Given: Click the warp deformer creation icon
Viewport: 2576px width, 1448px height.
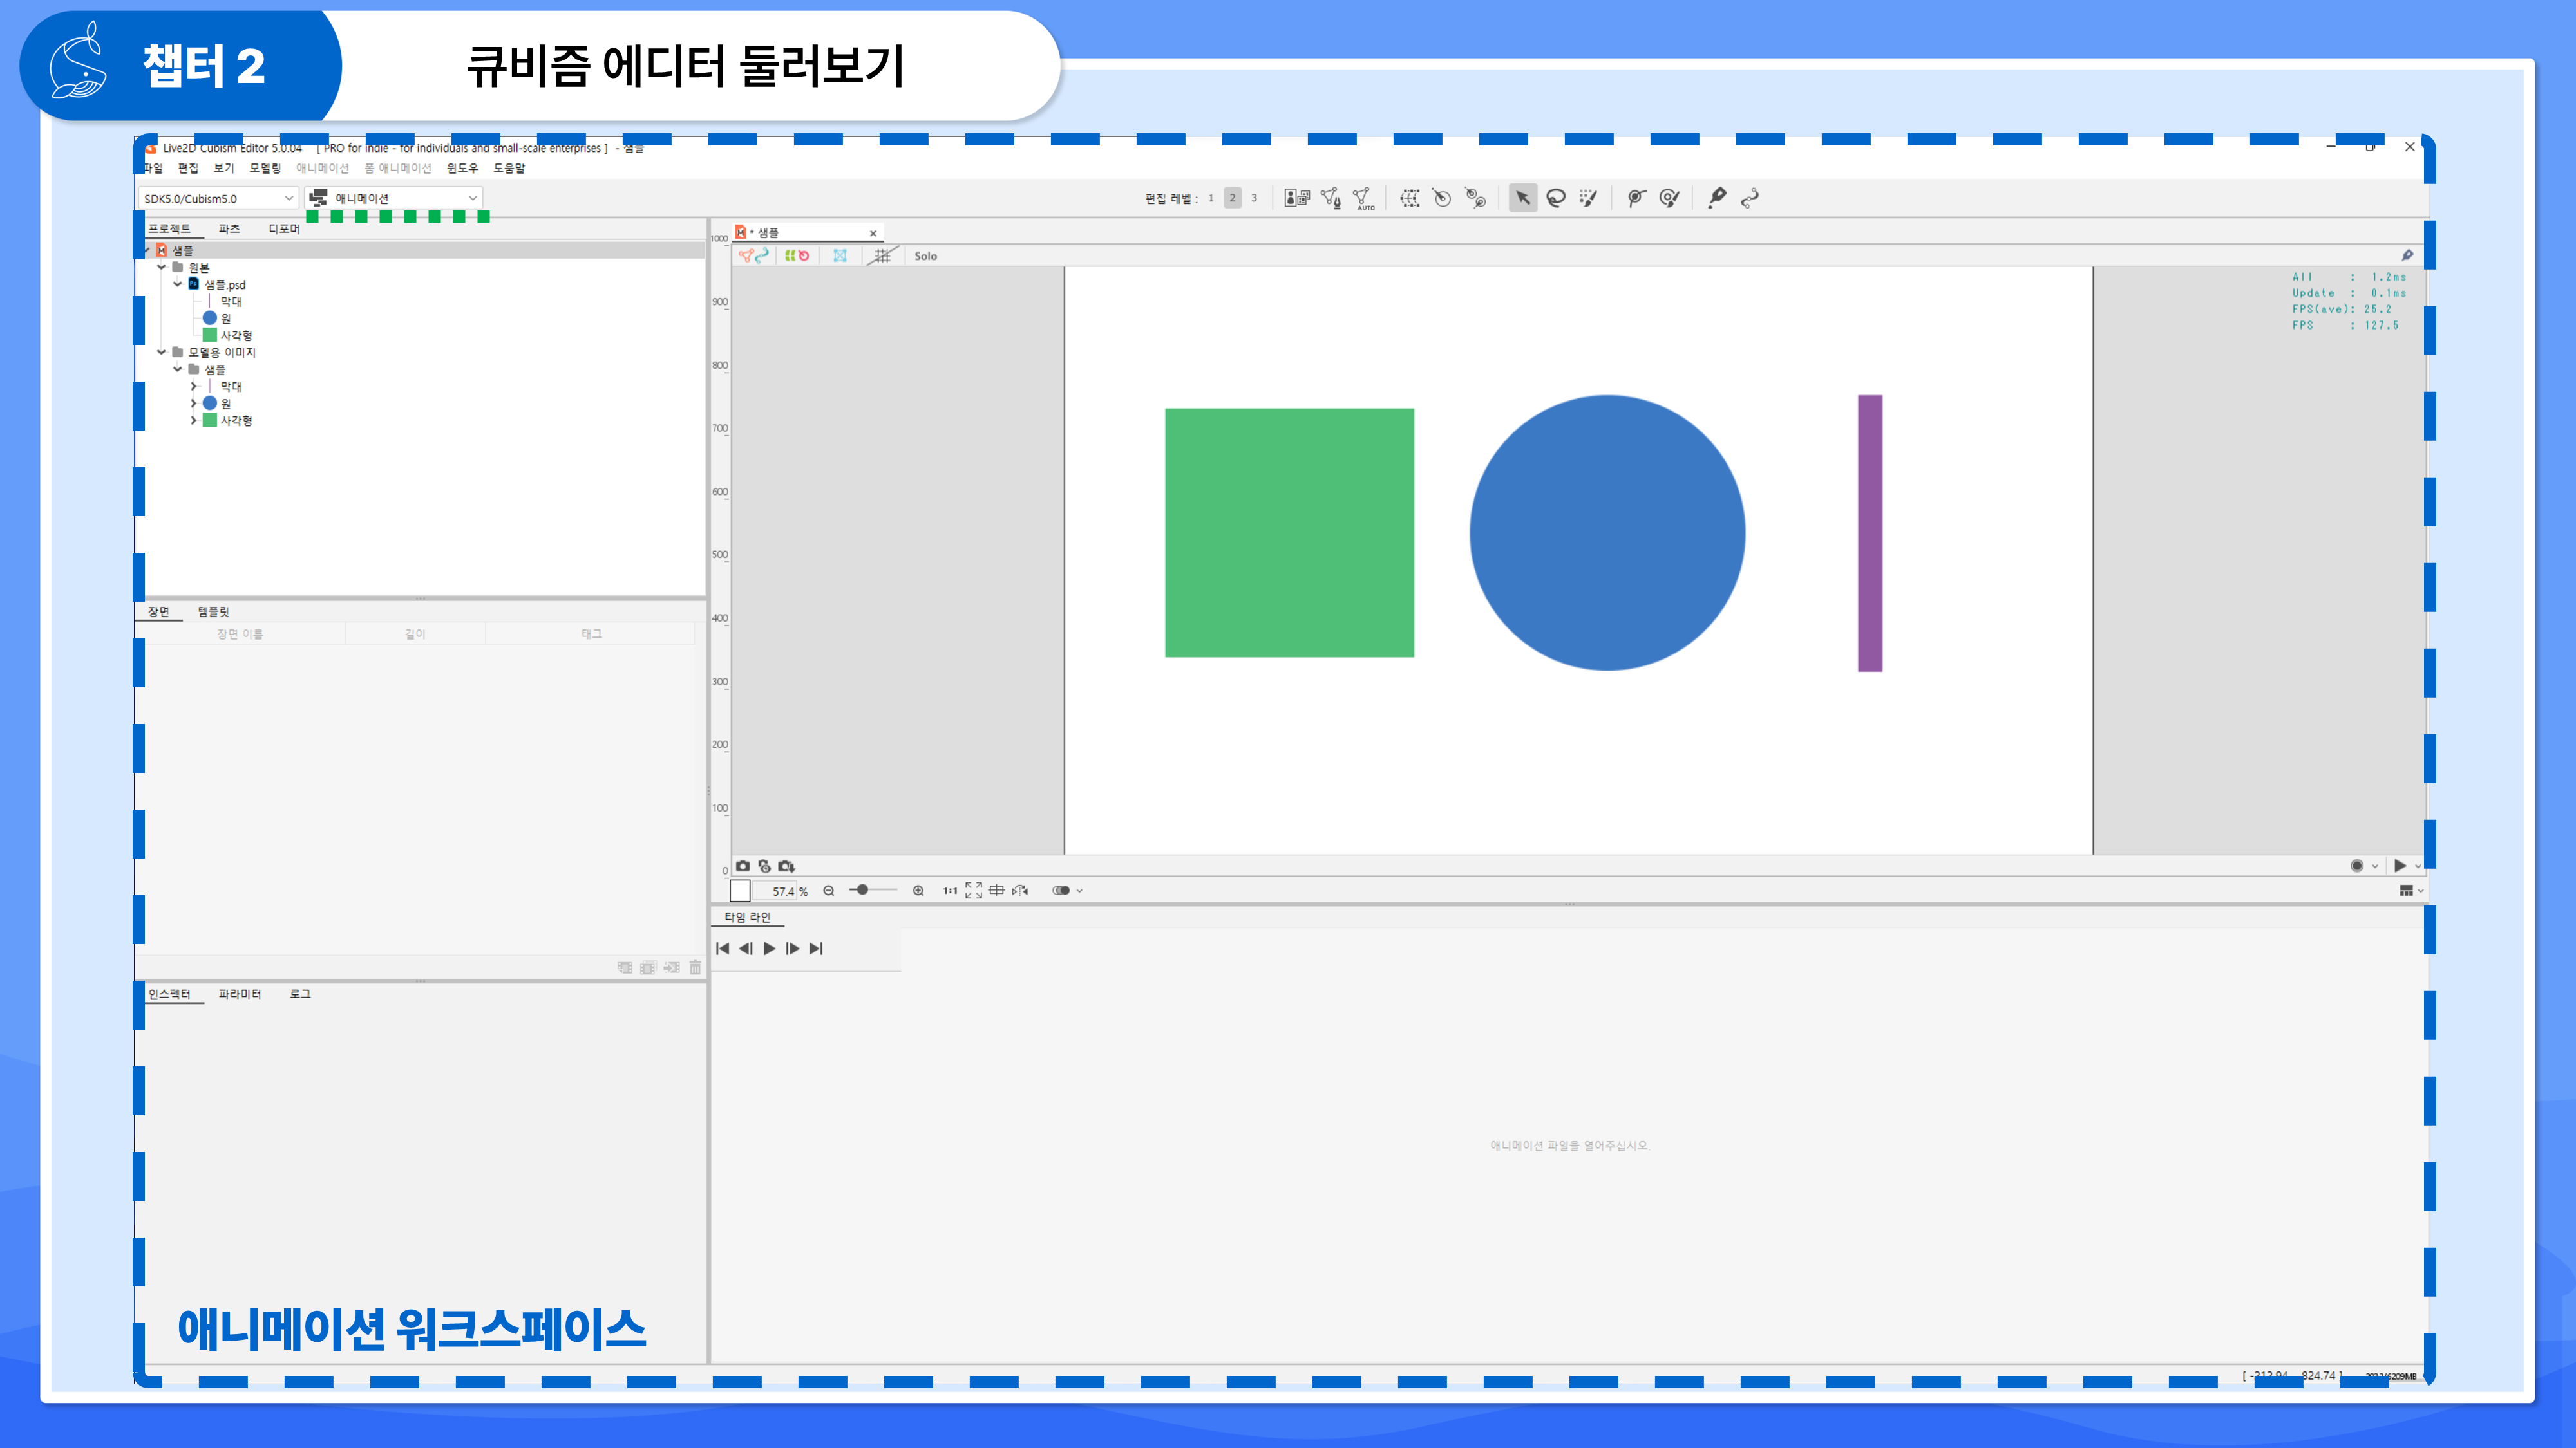Looking at the screenshot, I should (1409, 198).
